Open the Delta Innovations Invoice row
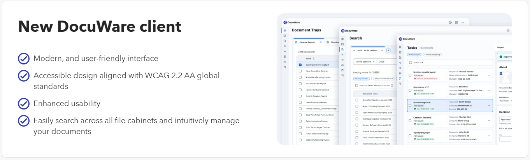The height and width of the screenshot is (160, 530). coord(318,121)
